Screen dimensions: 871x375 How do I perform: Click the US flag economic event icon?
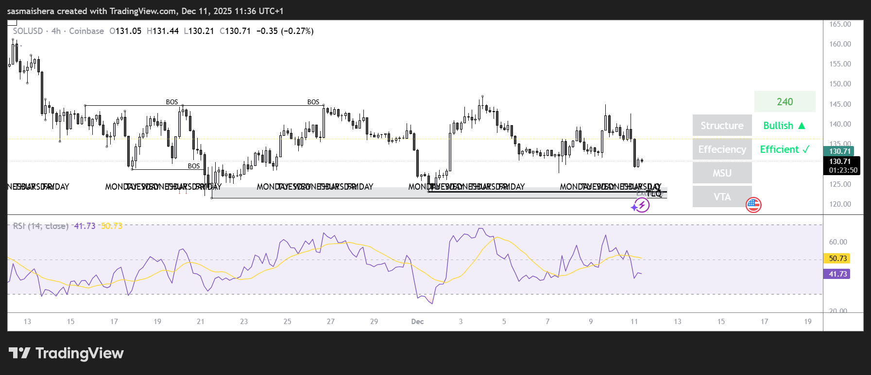click(x=753, y=205)
